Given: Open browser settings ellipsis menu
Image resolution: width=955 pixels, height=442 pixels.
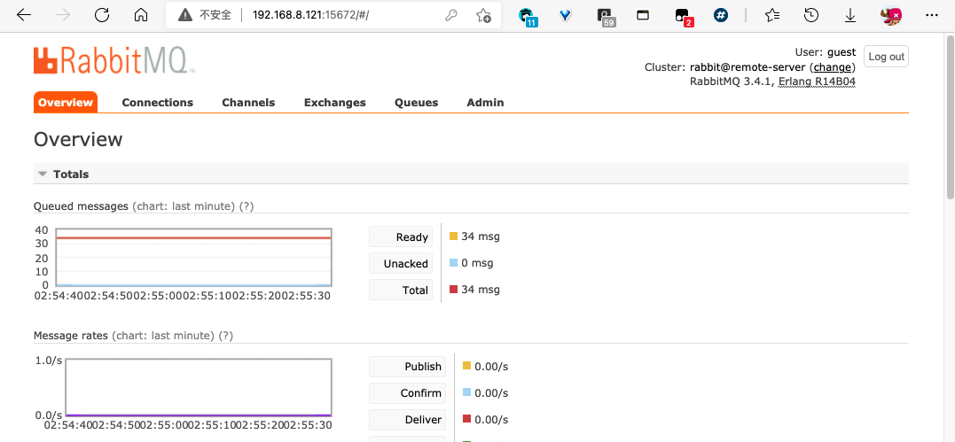Looking at the screenshot, I should pos(932,15).
